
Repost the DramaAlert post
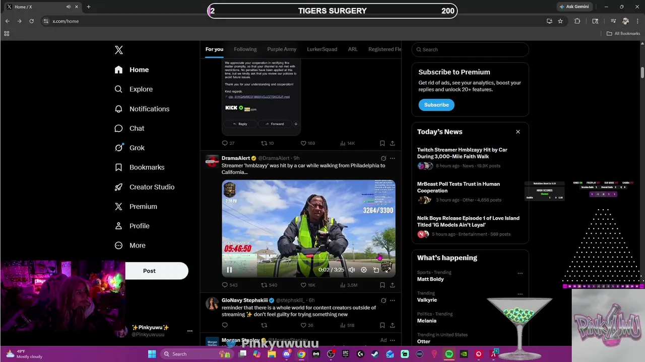click(x=269, y=285)
